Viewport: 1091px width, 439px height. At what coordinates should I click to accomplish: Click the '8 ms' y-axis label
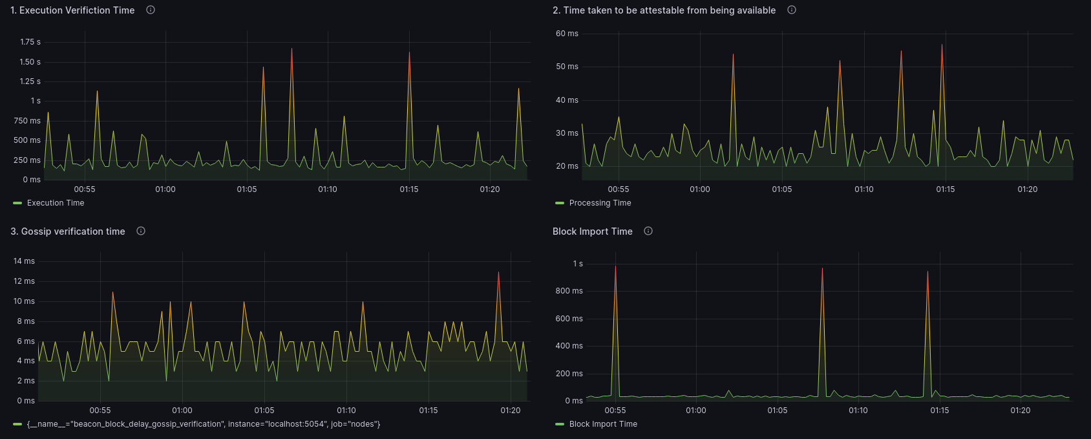[26, 321]
